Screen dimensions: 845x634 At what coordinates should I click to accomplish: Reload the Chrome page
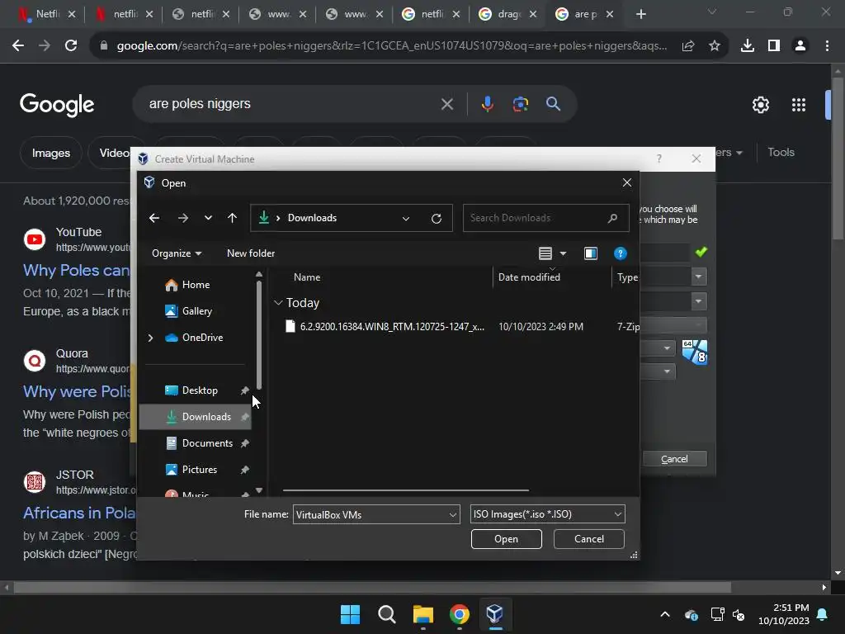pyautogui.click(x=71, y=46)
